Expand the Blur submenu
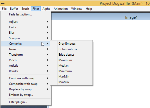 click(26, 33)
